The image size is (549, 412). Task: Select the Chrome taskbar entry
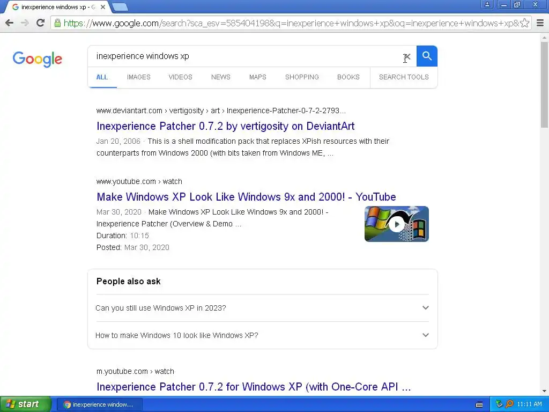tap(99, 404)
